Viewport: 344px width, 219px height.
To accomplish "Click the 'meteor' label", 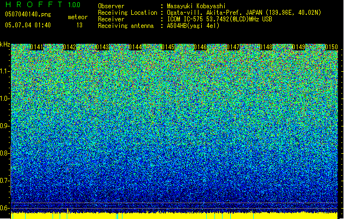I will (78, 17).
